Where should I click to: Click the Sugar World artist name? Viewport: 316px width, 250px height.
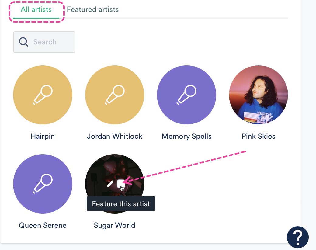[x=115, y=225]
